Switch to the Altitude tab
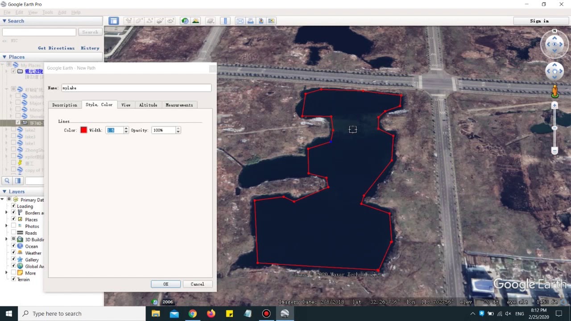 click(x=148, y=105)
